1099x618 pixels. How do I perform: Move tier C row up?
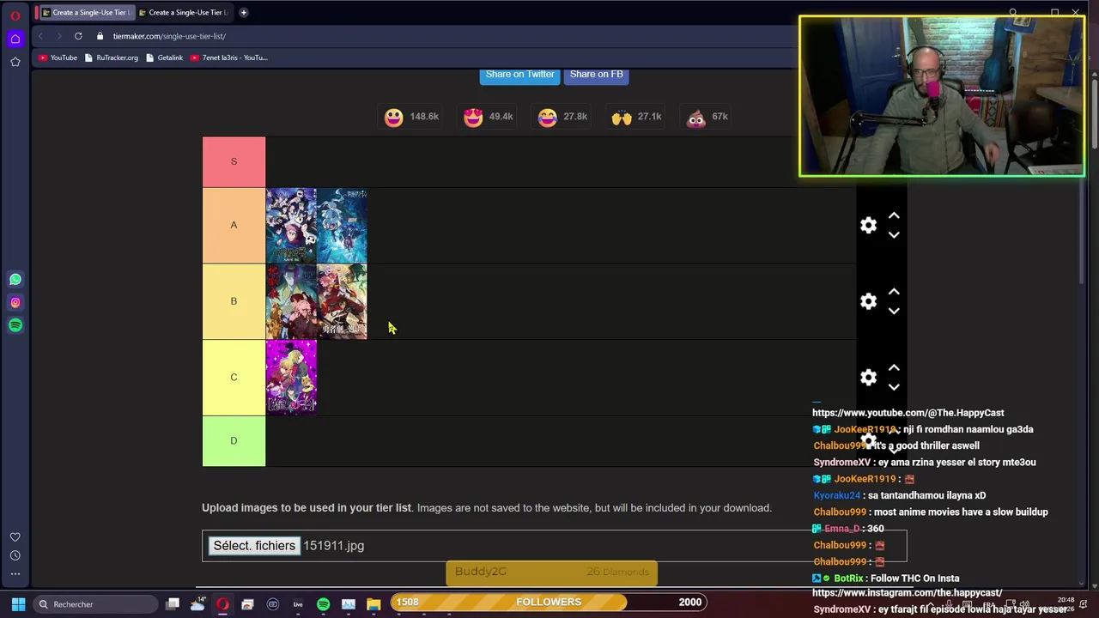[x=894, y=367]
